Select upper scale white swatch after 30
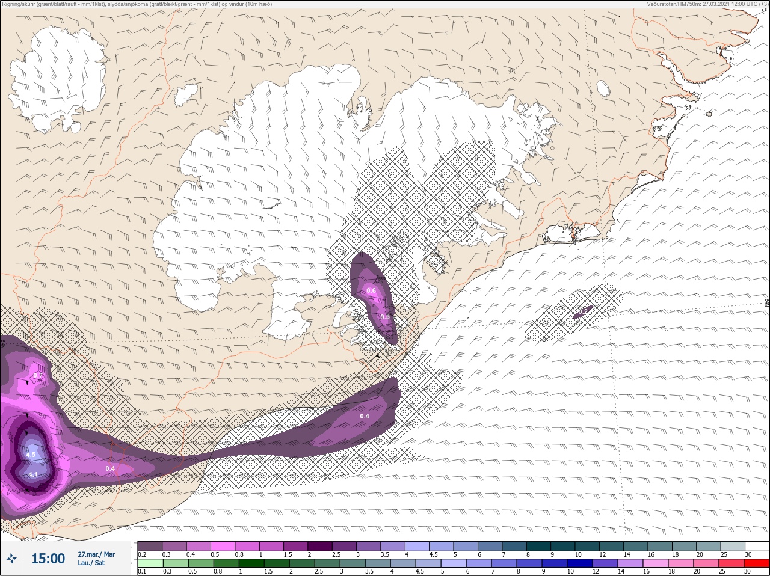The height and width of the screenshot is (576, 770). coord(757,546)
